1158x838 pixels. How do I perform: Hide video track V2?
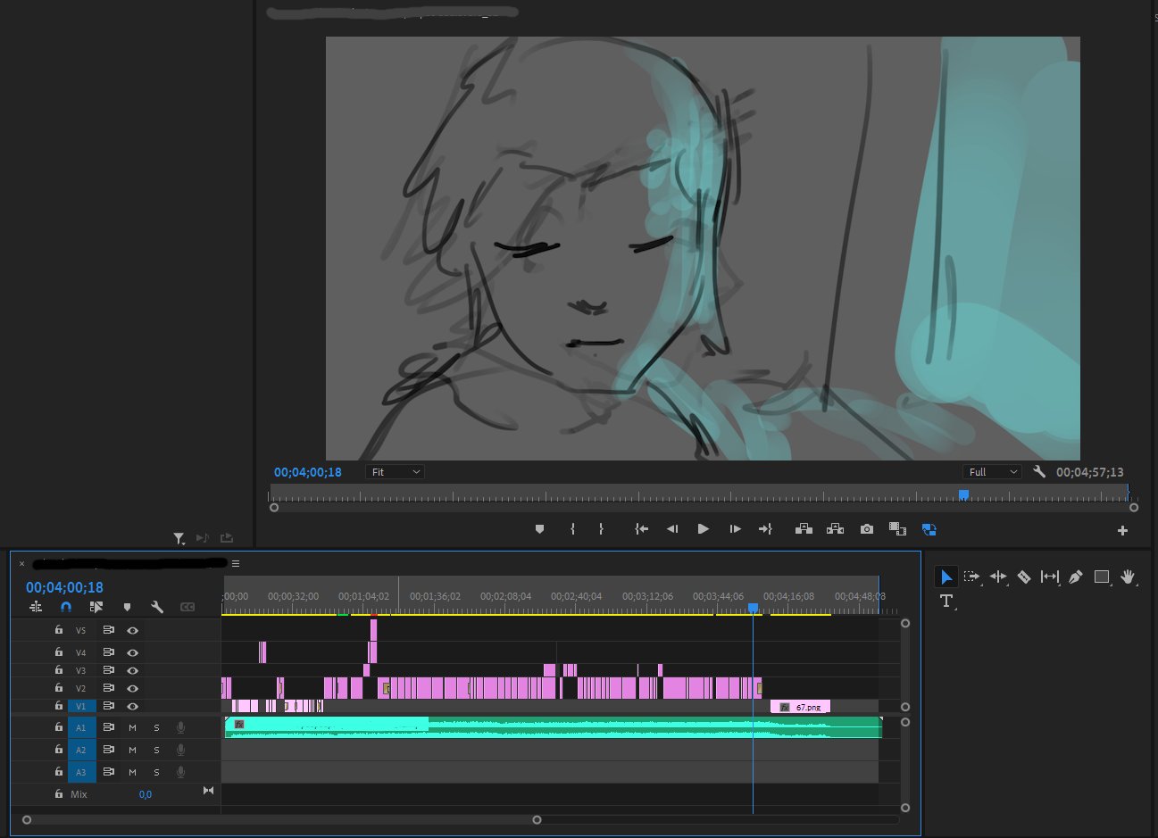coord(132,688)
